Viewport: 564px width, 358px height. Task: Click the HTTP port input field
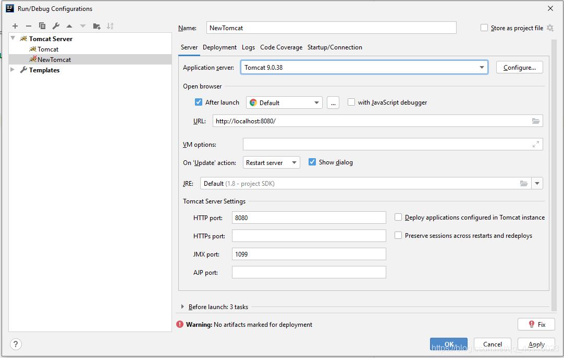309,218
